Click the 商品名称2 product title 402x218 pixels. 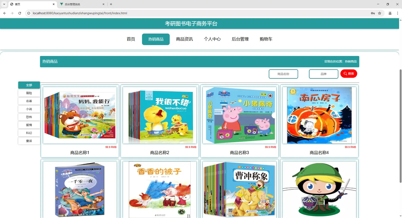160,153
